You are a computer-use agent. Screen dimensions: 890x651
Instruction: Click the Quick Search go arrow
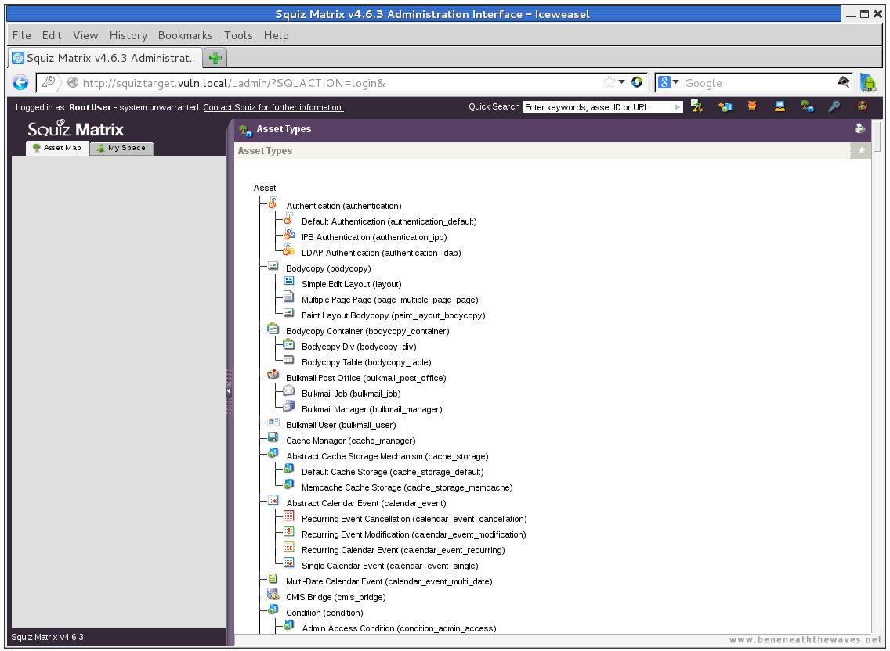click(x=677, y=107)
